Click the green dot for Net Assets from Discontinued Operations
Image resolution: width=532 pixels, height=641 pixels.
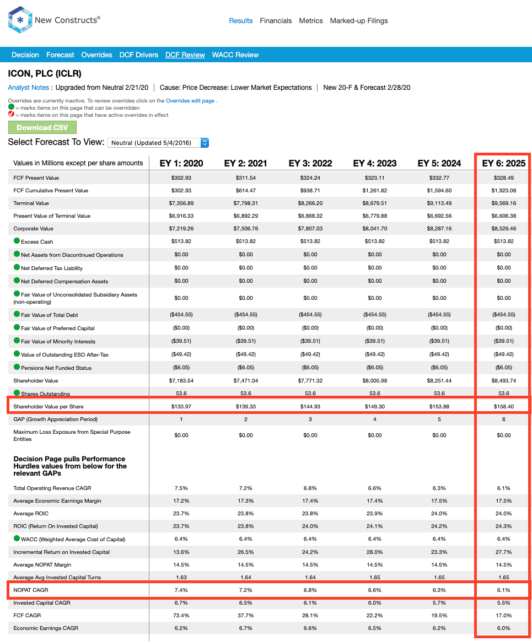(x=17, y=254)
